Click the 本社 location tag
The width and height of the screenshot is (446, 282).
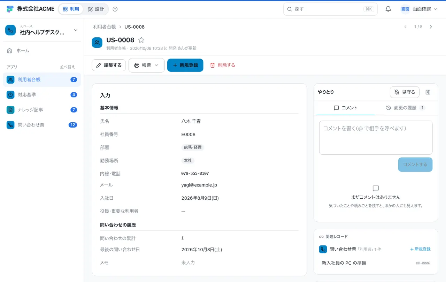(x=188, y=161)
